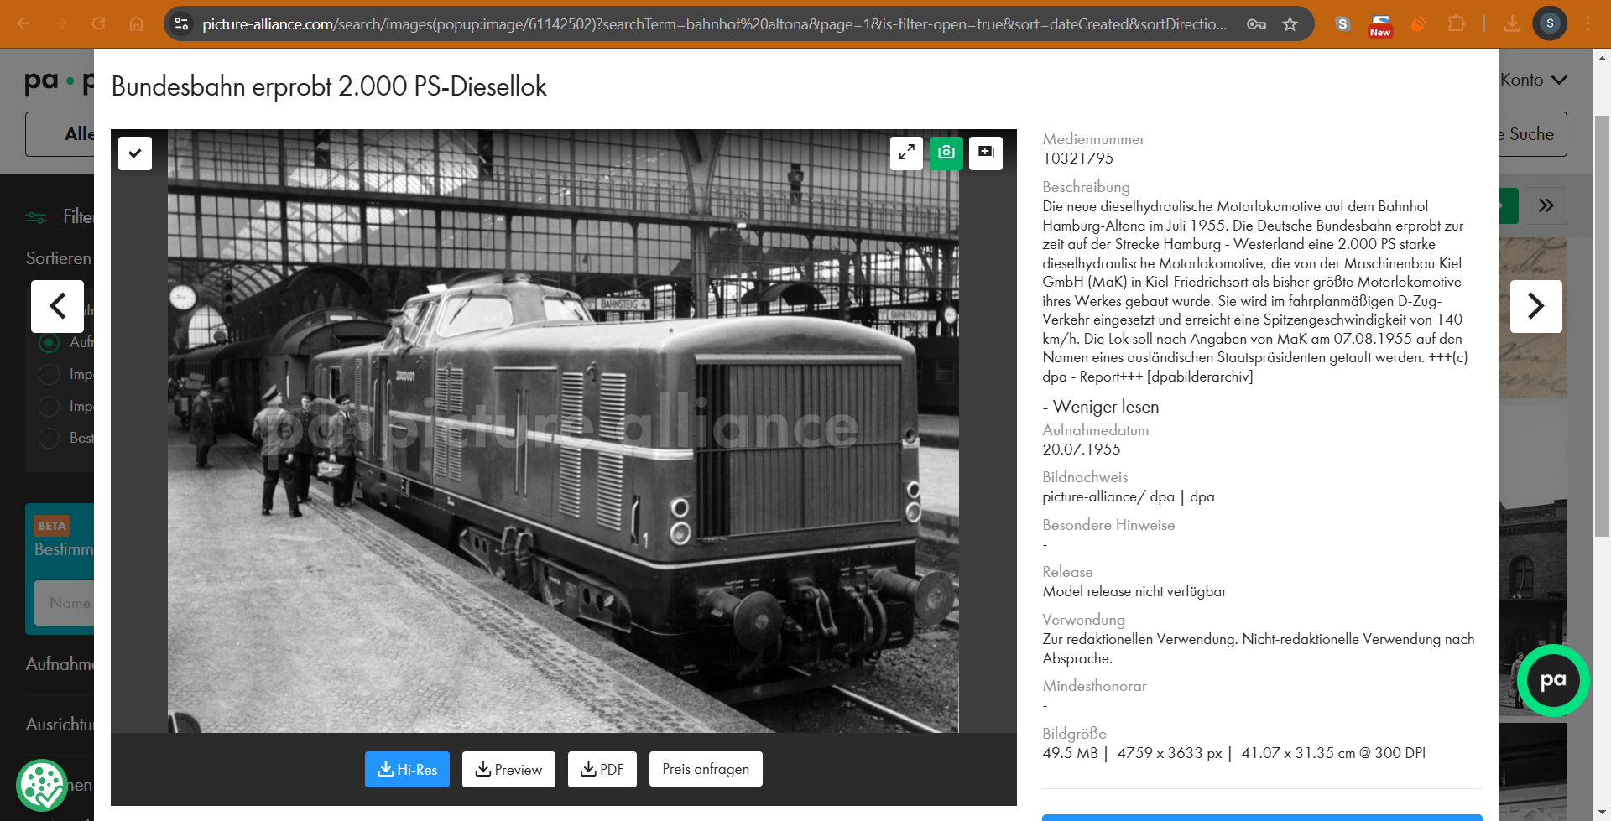
Task: Add image to lightbox collection icon
Action: click(986, 153)
